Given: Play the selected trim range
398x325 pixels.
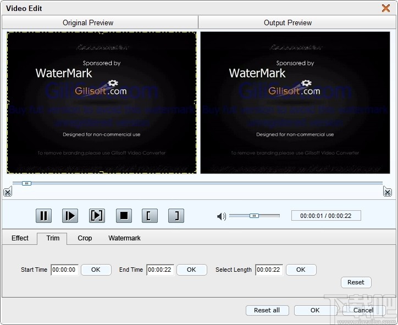Looking at the screenshot, I should pos(97,216).
